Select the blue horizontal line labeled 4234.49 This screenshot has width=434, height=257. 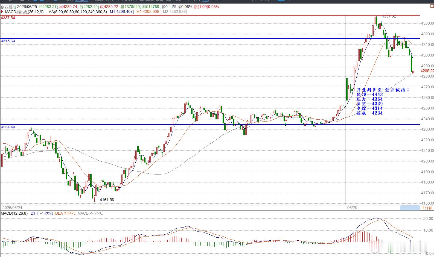210,125
